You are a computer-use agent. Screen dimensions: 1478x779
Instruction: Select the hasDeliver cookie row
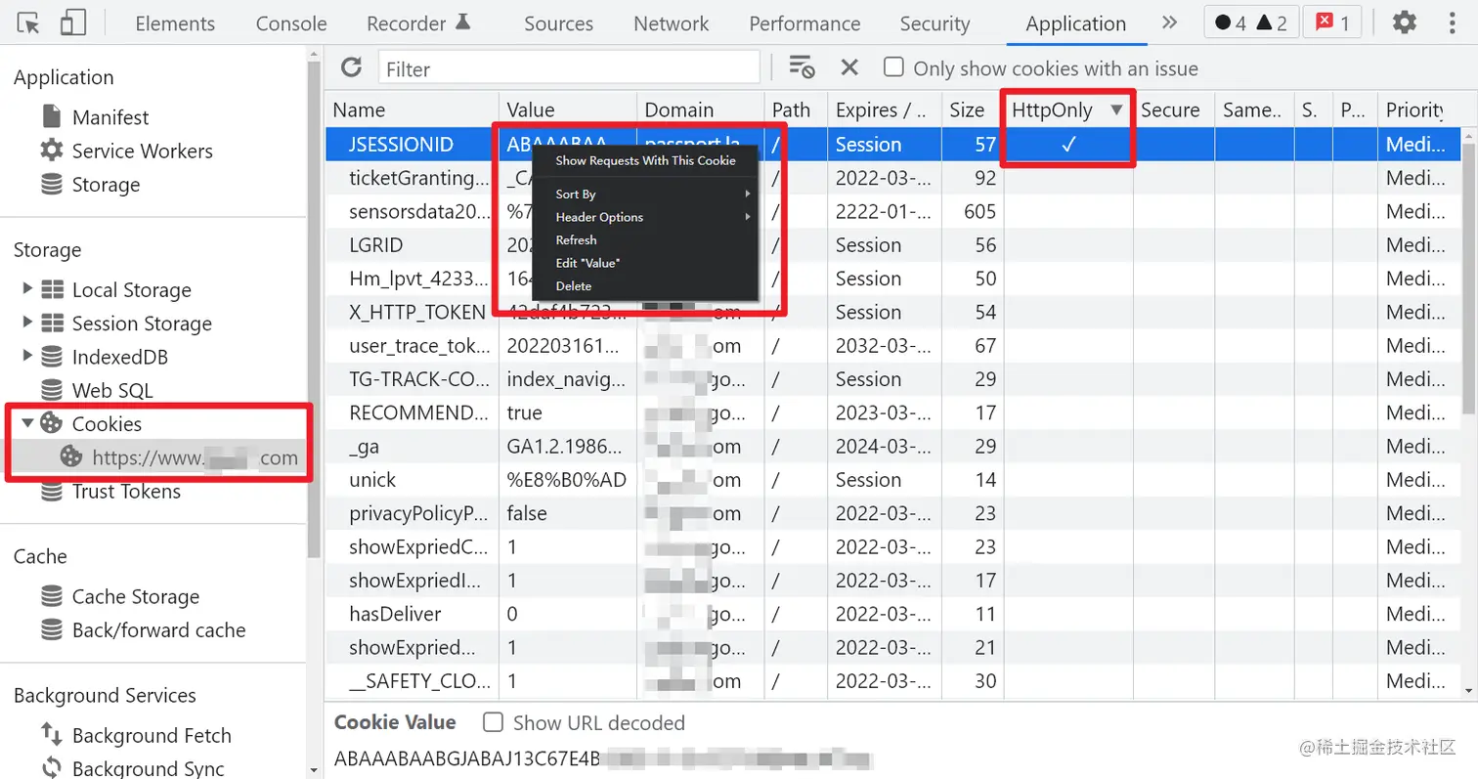892,614
